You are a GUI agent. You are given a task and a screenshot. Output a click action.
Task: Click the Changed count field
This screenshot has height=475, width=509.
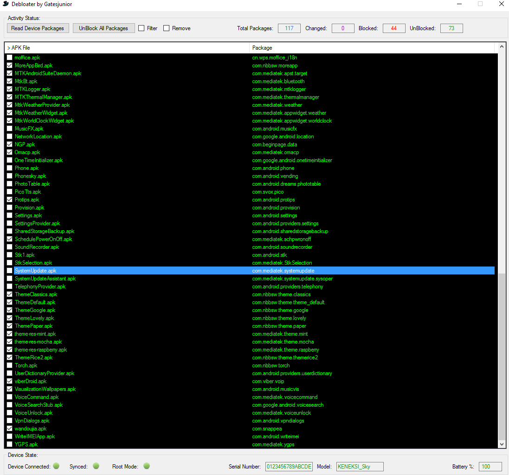pyautogui.click(x=343, y=28)
